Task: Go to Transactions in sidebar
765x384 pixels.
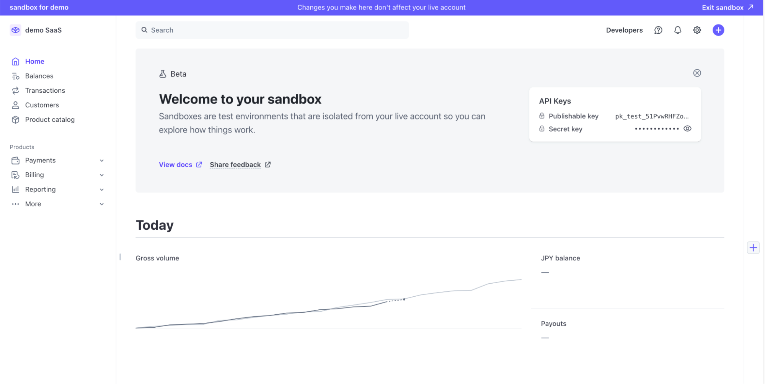Action: coord(45,91)
